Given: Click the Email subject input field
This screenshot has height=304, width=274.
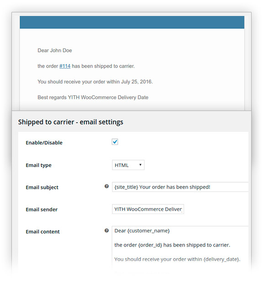Looking at the screenshot, I should pyautogui.click(x=180, y=187).
